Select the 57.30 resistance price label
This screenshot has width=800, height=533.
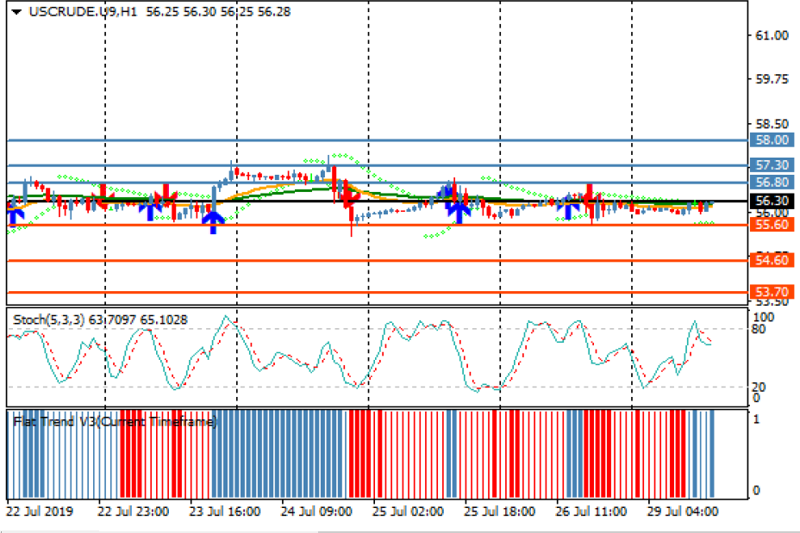772,164
